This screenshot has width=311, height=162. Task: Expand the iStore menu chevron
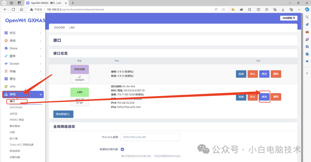[41, 48]
